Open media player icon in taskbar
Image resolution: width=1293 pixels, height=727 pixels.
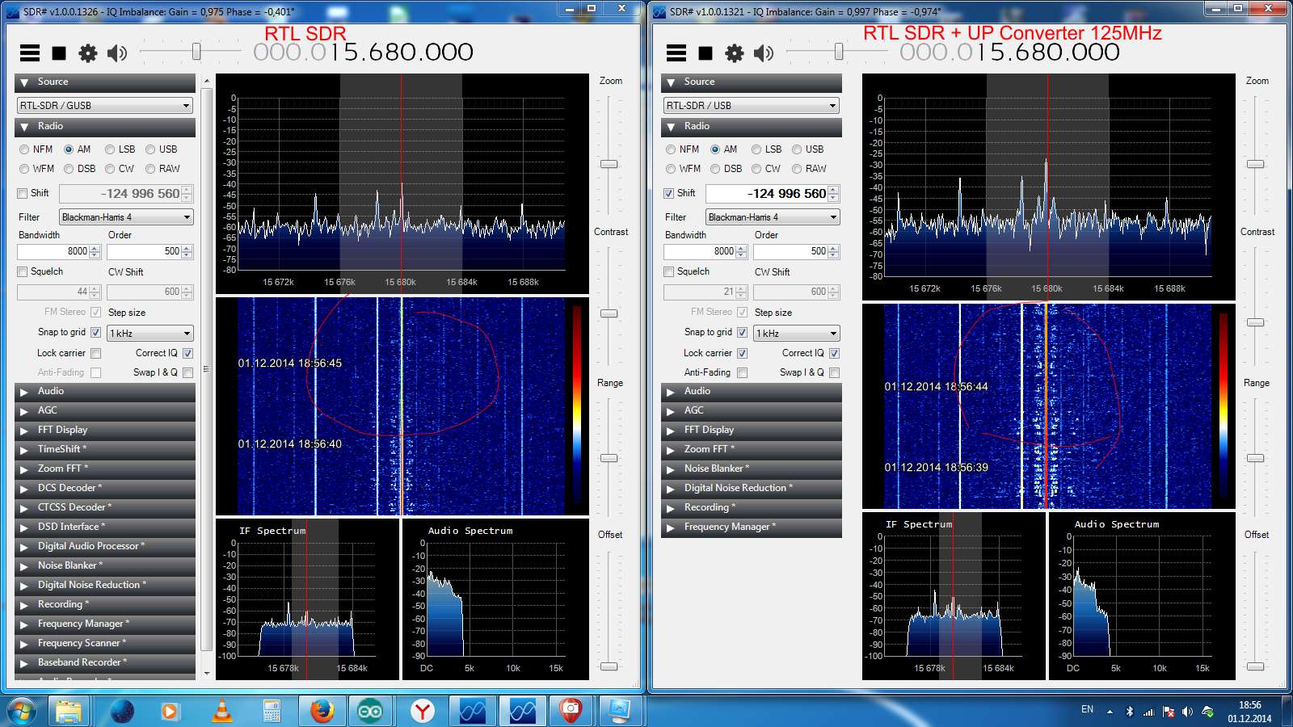(x=170, y=712)
